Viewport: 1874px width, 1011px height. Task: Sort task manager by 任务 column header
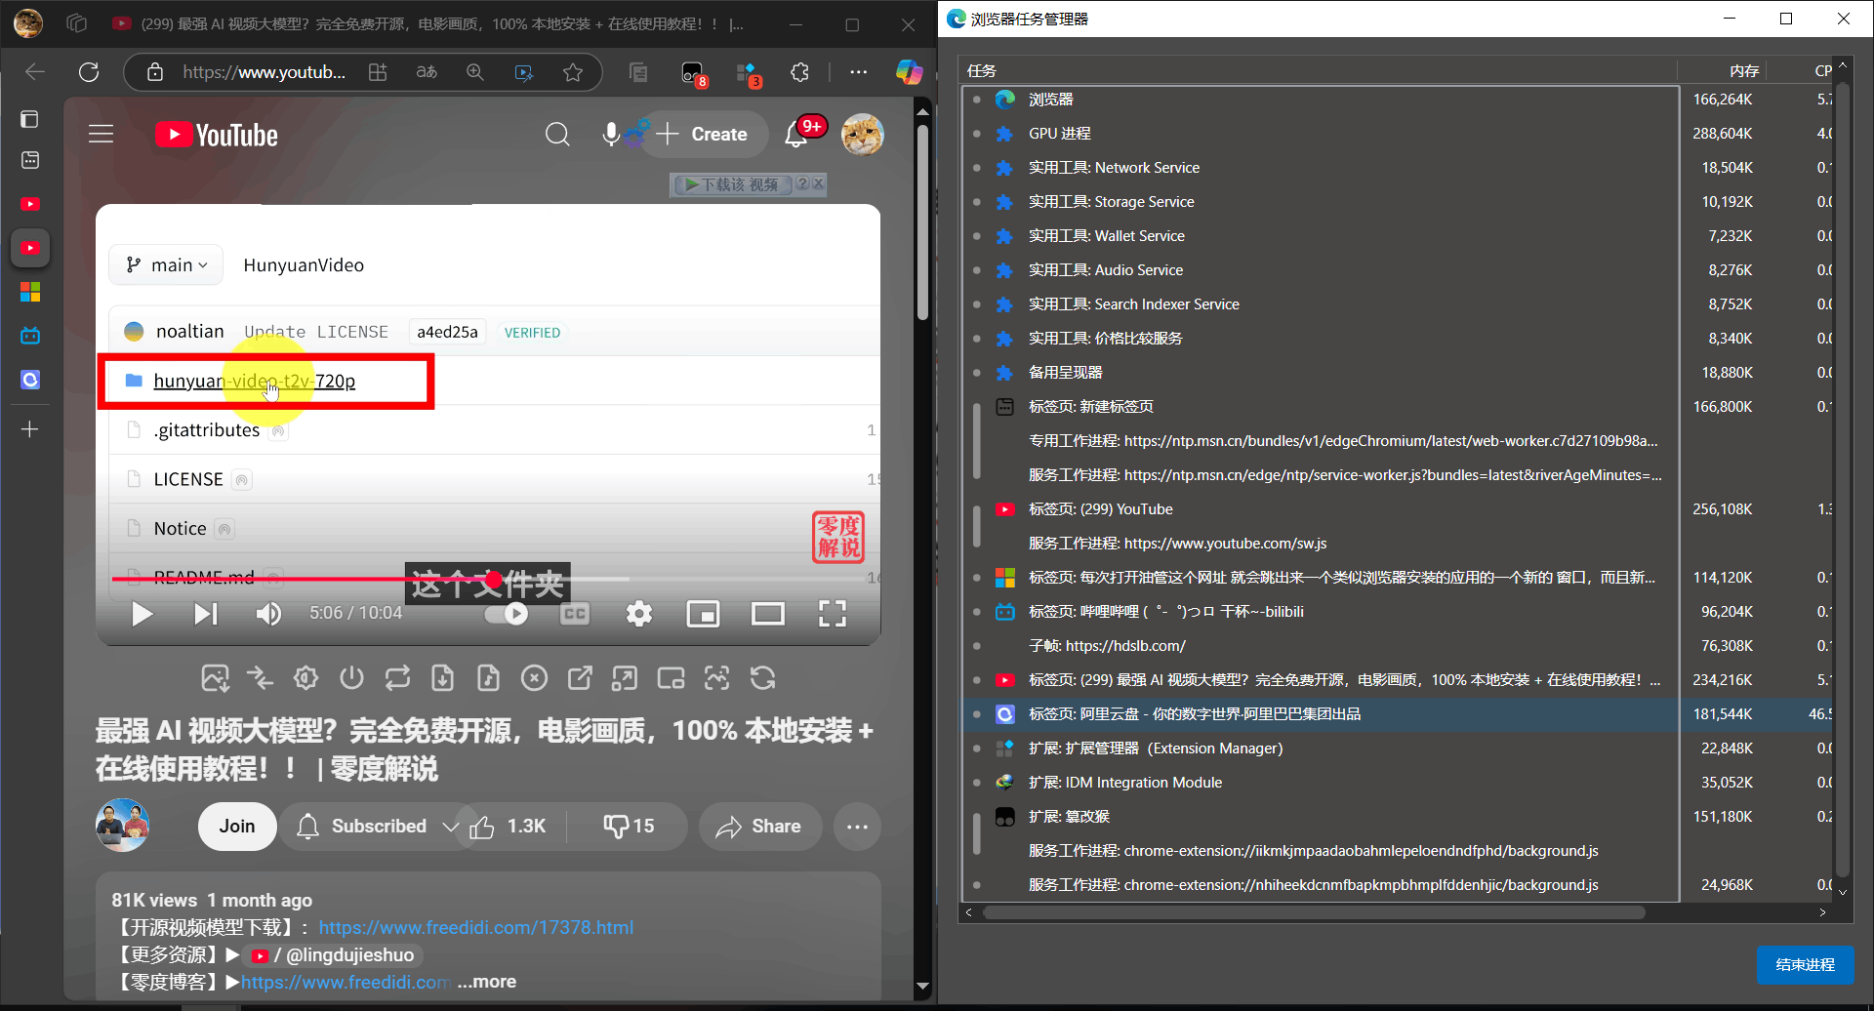[982, 71]
